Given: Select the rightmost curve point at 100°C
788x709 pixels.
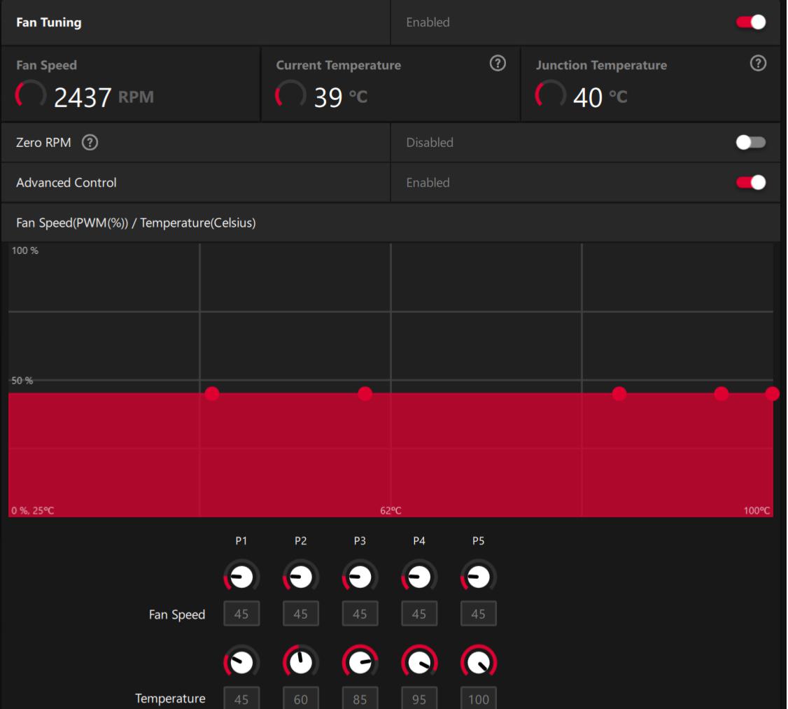Looking at the screenshot, I should [x=772, y=393].
